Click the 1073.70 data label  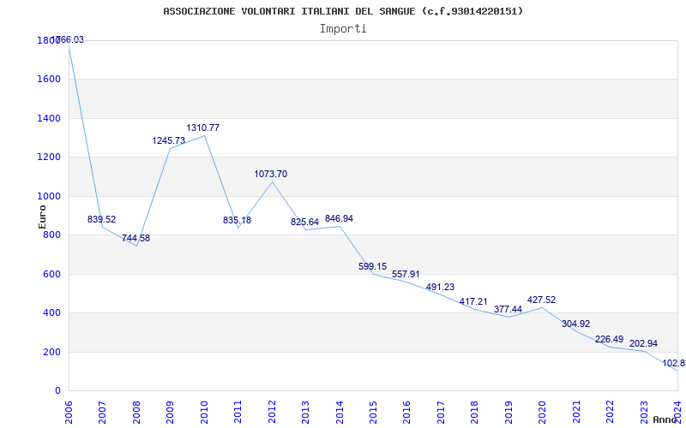(271, 174)
